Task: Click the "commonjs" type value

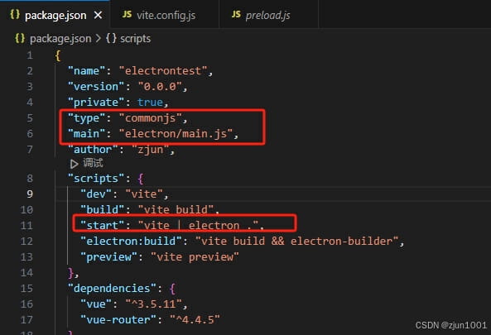Action: (151, 118)
